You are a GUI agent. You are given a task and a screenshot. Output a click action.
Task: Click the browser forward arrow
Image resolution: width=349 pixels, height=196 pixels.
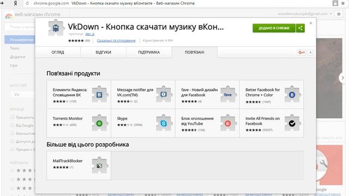[2, 3]
